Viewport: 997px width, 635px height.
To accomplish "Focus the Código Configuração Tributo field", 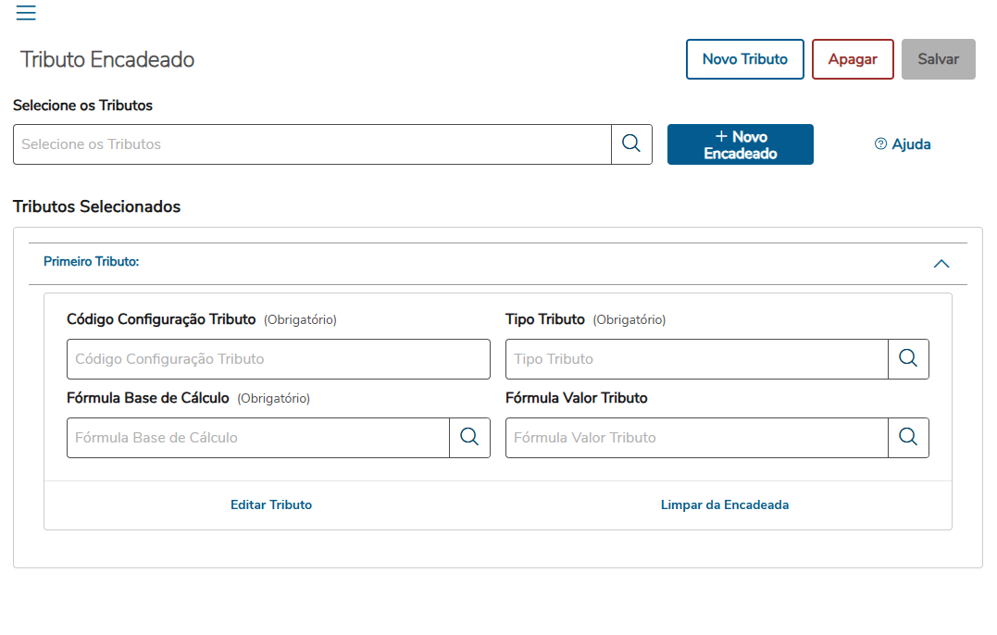I will tap(278, 359).
